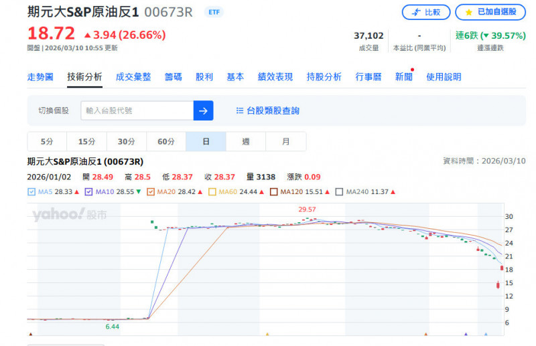Image resolution: width=536 pixels, height=346 pixels.
Task: Click the price 18.72
Action: [51, 34]
